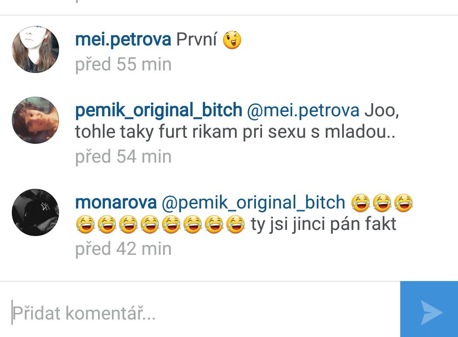Click the winking emoji after První
This screenshot has height=337, width=458.
coord(232,40)
